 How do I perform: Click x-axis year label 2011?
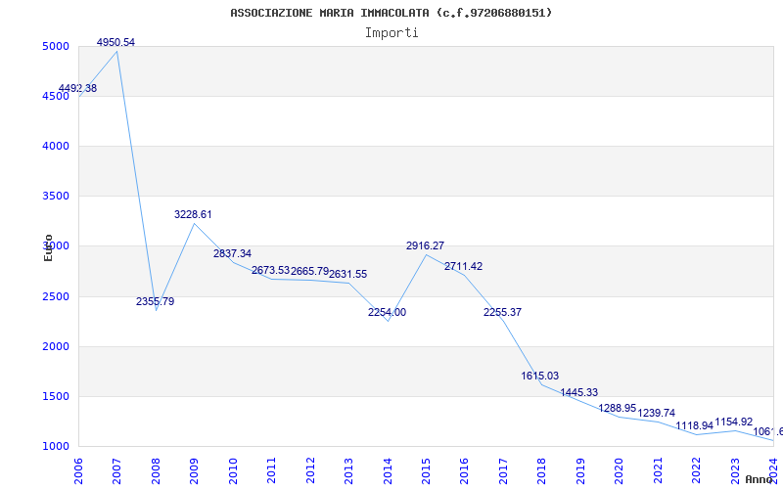pos(271,470)
